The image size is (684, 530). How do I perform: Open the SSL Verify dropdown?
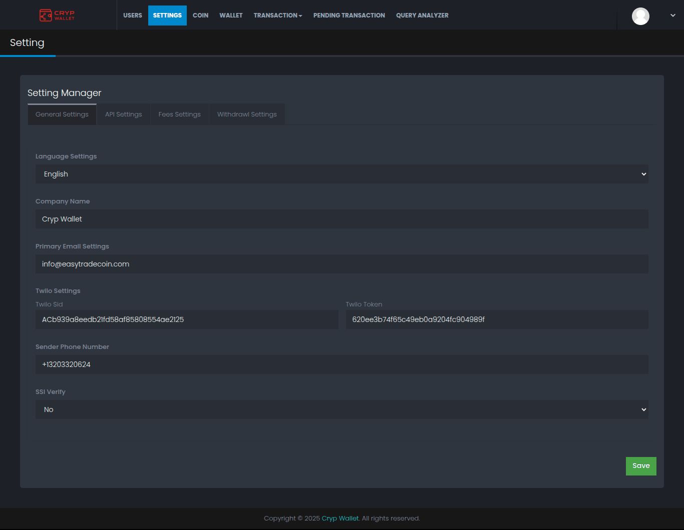pos(341,409)
